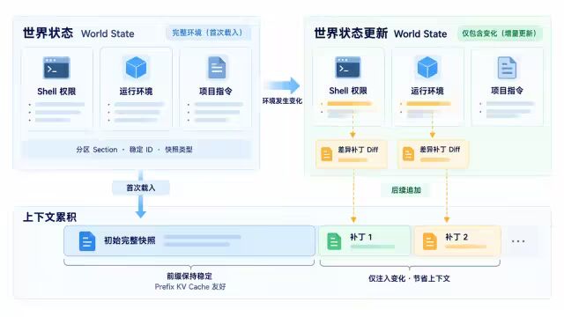Image resolution: width=564 pixels, height=317 pixels.
Task: Click the 仅包含变化（增量更新）green badge
Action: point(500,33)
